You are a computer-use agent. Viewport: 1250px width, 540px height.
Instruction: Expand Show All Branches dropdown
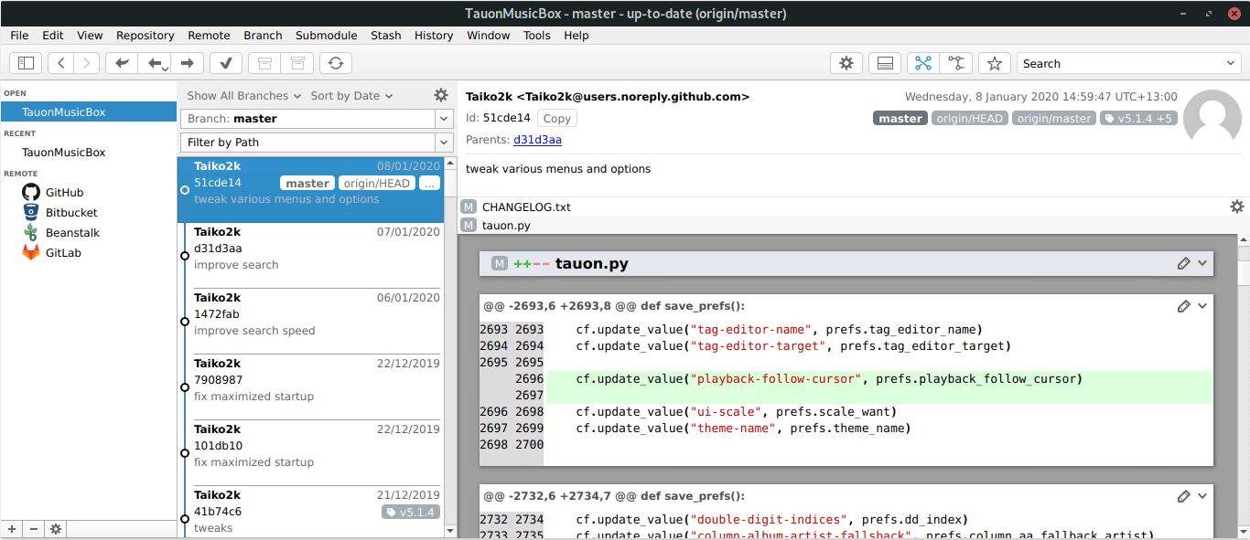[x=243, y=95]
